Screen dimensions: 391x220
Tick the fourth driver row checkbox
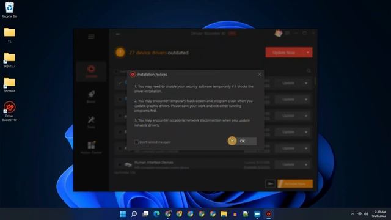click(x=120, y=132)
